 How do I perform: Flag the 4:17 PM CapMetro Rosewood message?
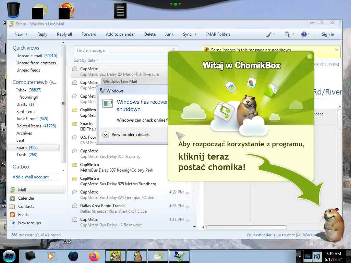[x=187, y=221]
